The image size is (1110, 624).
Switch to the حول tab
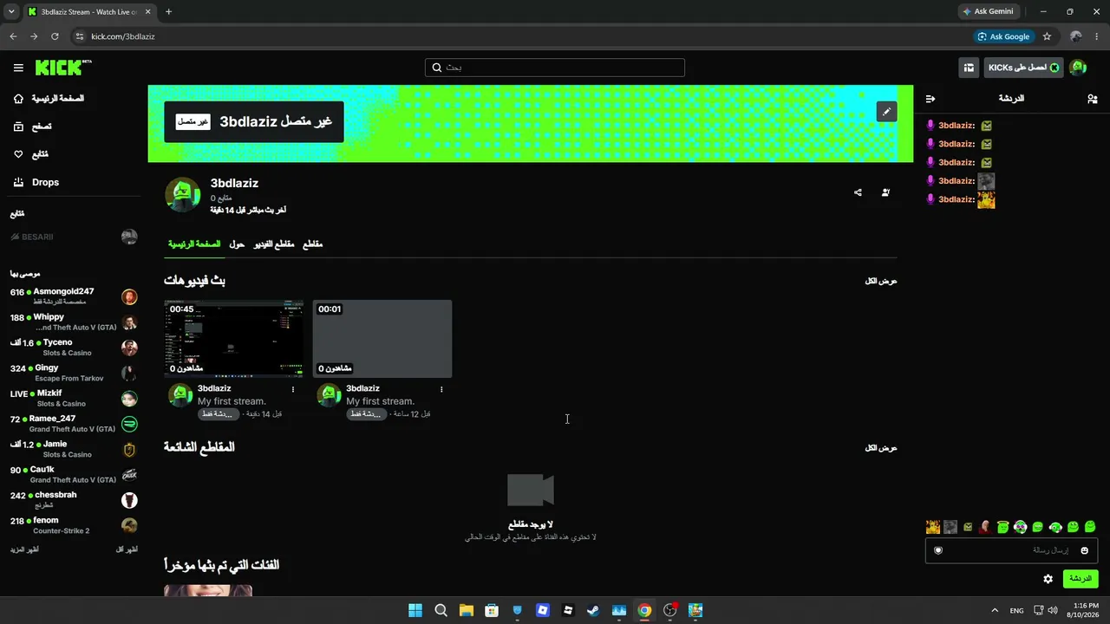pyautogui.click(x=237, y=244)
